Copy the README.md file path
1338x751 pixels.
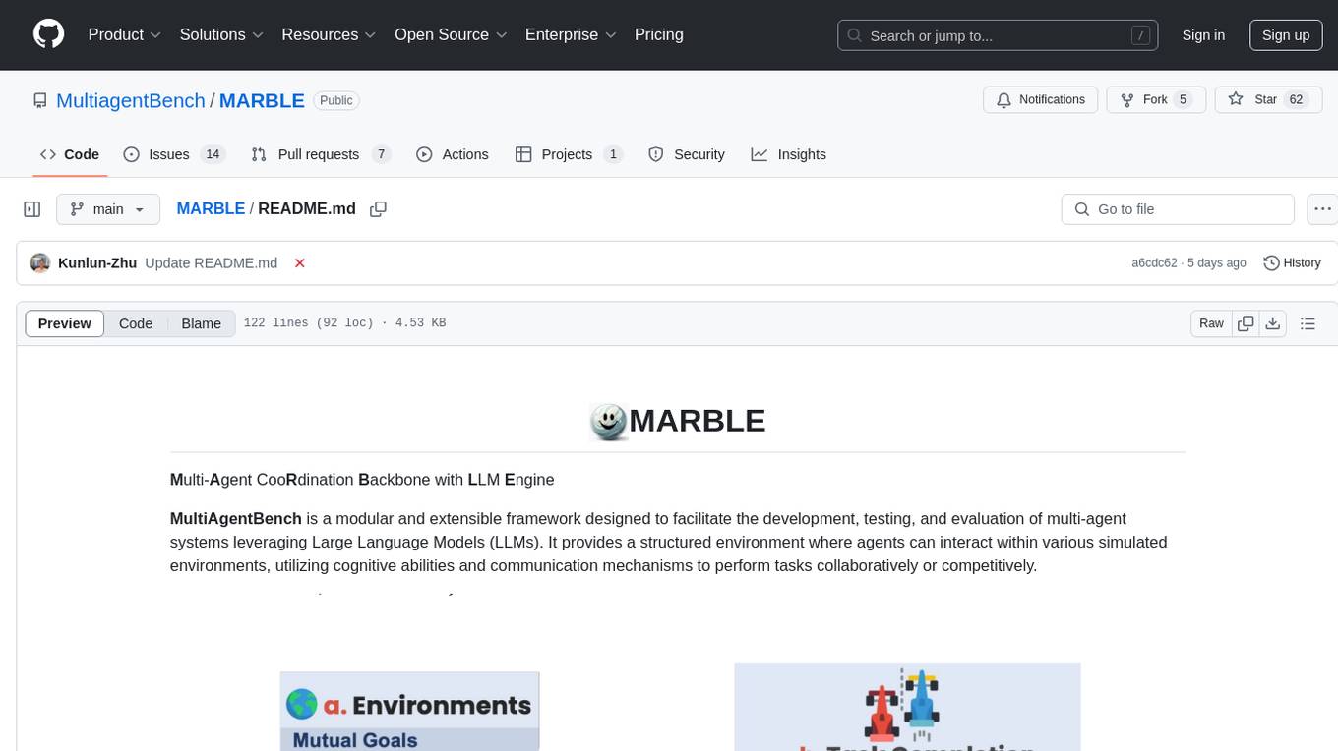click(x=378, y=209)
